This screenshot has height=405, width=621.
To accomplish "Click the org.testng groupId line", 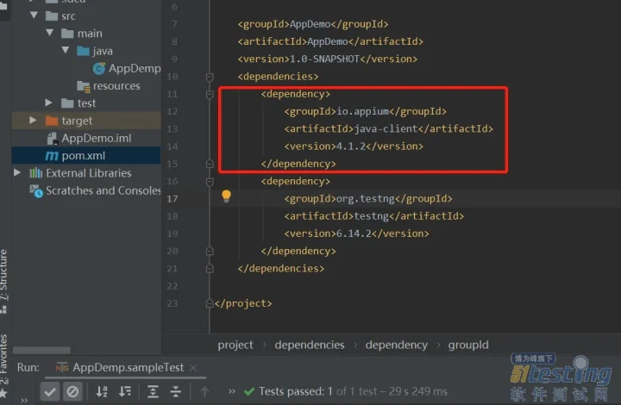I will [x=368, y=198].
